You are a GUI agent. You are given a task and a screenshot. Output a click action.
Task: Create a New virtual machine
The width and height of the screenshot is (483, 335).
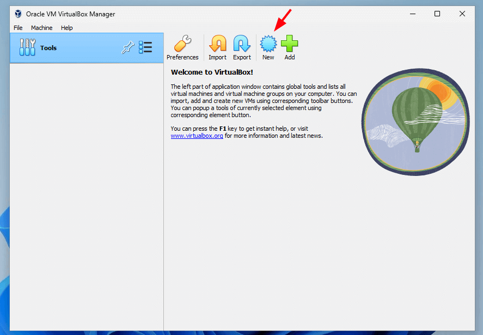268,47
